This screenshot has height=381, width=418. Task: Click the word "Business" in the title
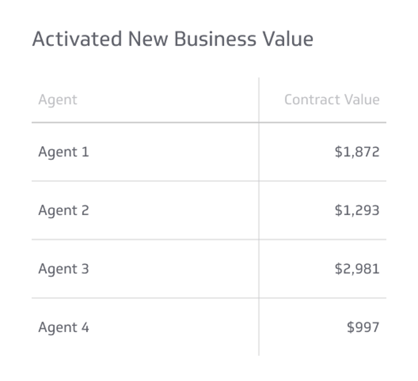point(215,39)
